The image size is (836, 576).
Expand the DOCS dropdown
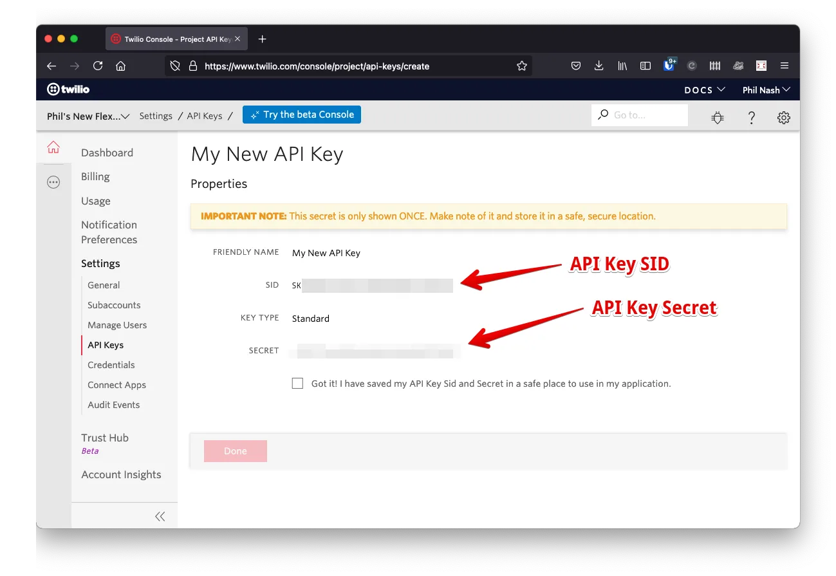705,90
